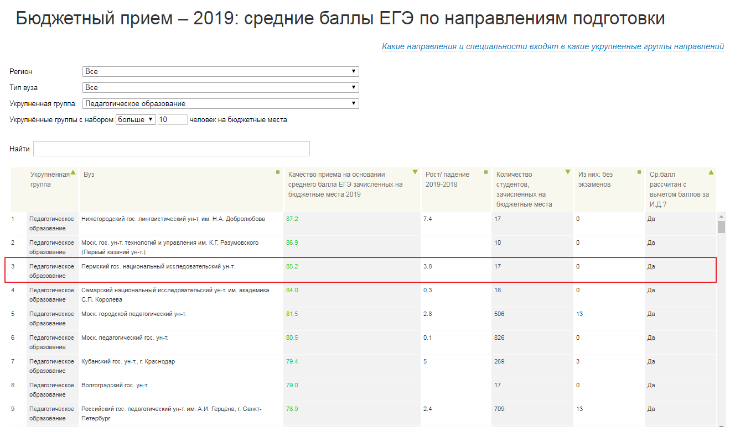Viewport: 730px width, 427px height.
Task: Click score value 79.4
Action: click(x=292, y=361)
